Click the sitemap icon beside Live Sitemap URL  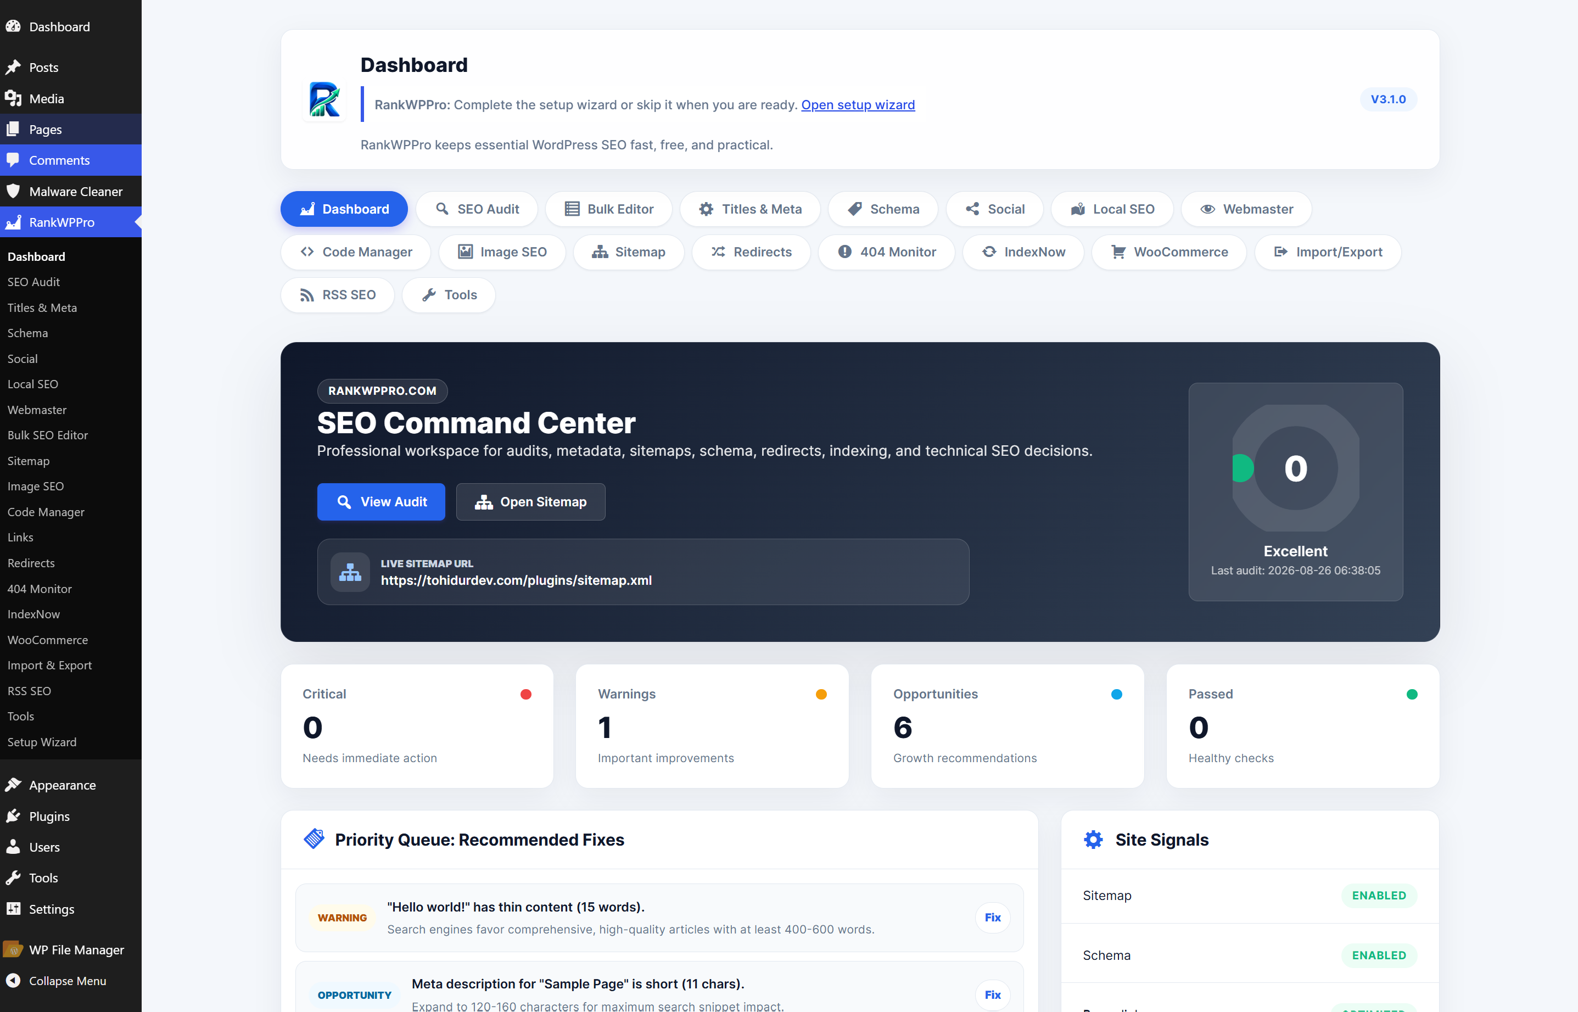[x=350, y=572]
